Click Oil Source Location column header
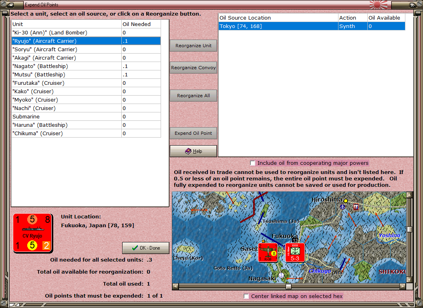The height and width of the screenshot is (308, 423). pos(278,18)
